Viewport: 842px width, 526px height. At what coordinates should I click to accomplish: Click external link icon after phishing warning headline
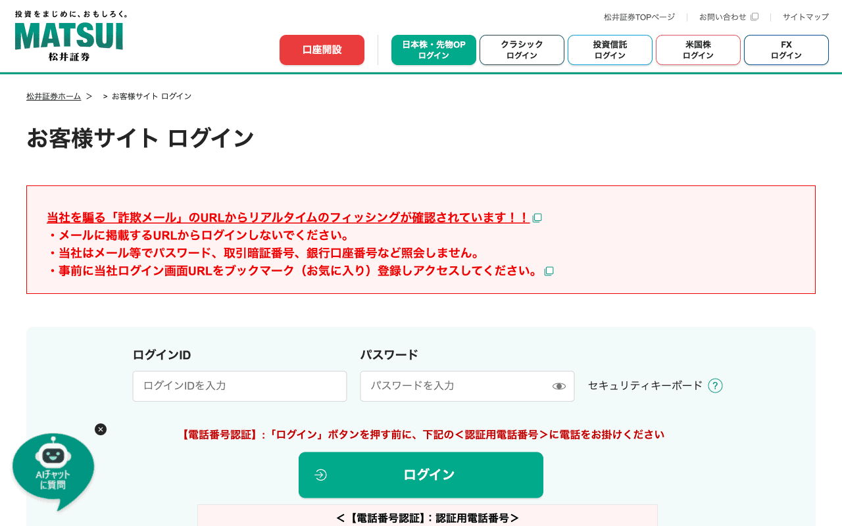point(537,218)
